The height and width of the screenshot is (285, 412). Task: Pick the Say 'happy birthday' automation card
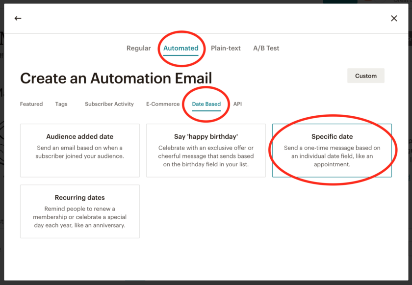206,150
